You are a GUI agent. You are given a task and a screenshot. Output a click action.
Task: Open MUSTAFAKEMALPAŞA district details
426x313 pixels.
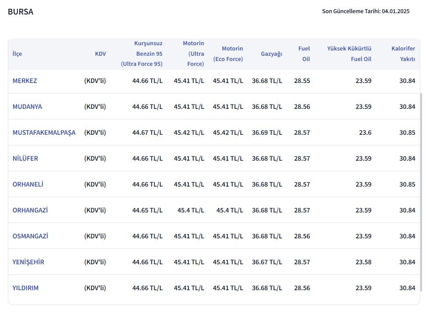(x=44, y=132)
